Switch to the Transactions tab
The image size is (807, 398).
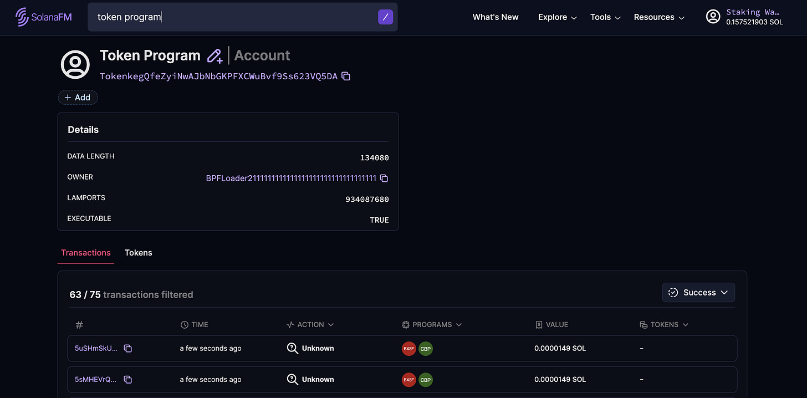[x=86, y=253]
